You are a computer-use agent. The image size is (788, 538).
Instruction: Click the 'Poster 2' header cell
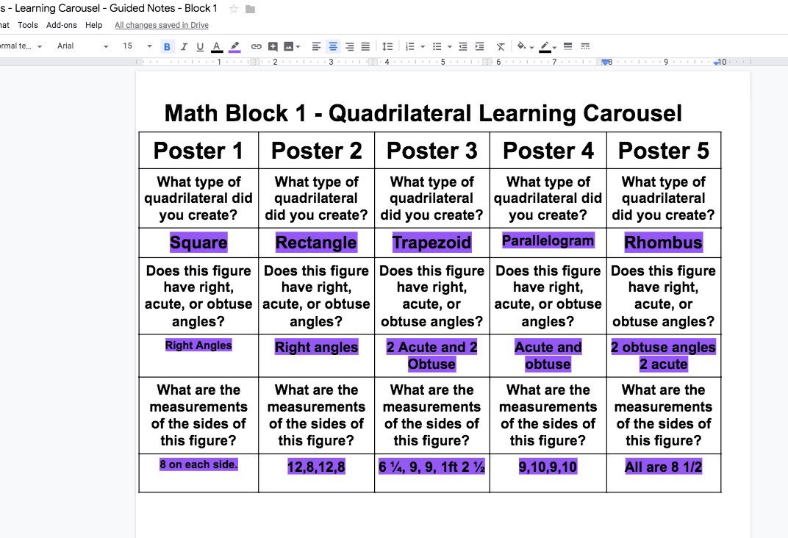pos(317,151)
